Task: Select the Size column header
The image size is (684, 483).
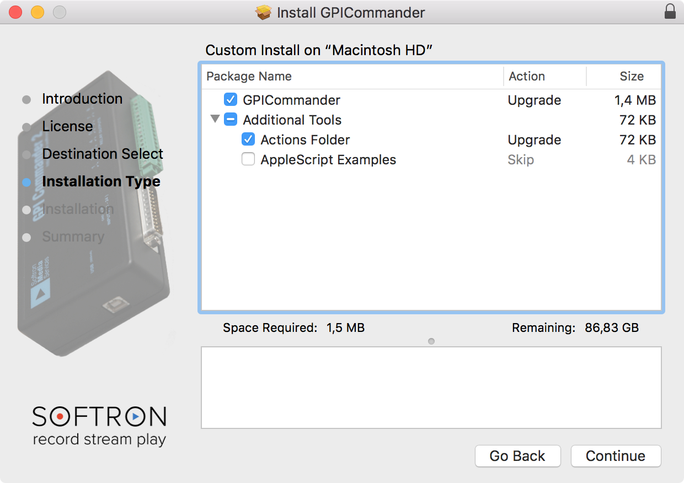Action: click(x=623, y=76)
